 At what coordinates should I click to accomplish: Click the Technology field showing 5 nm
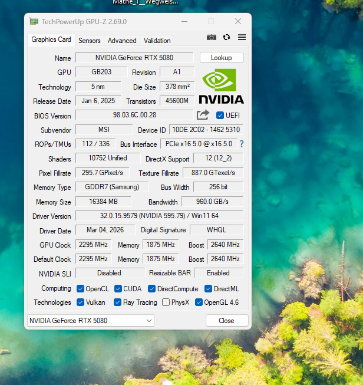click(98, 87)
